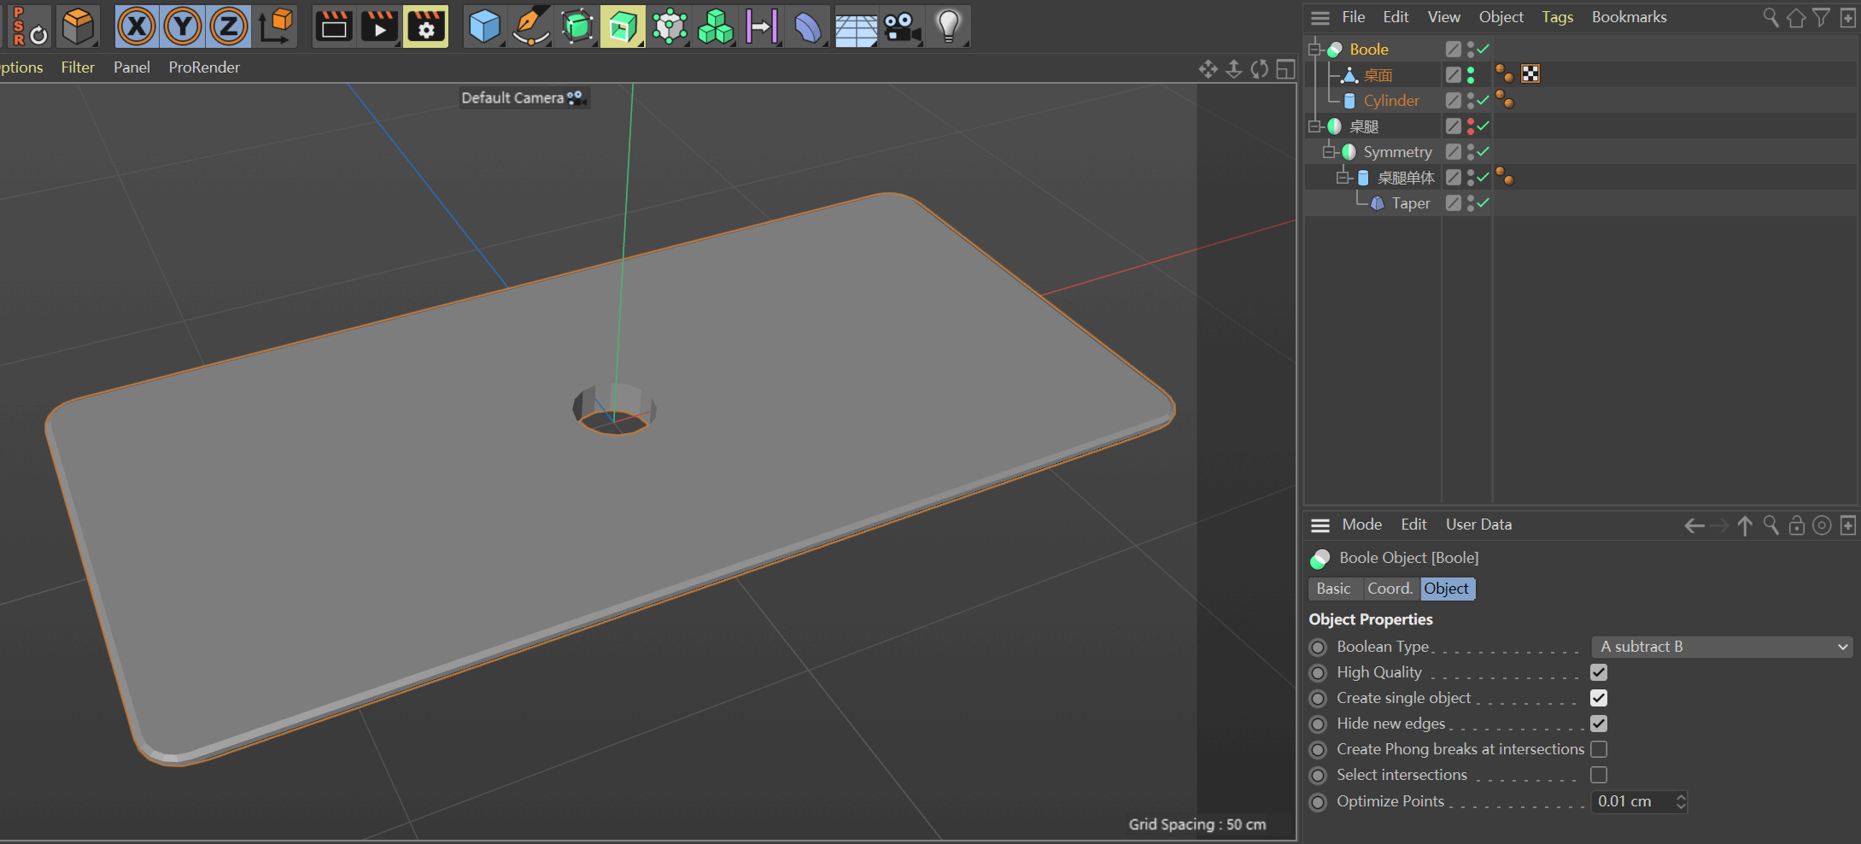Screen dimensions: 1861x844
Task: Click the highlighted Extrude generator icon
Action: (x=623, y=26)
